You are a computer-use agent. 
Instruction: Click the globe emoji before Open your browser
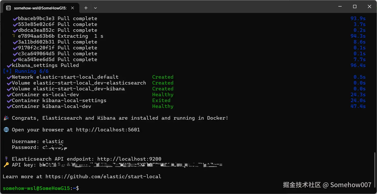coord(6,130)
